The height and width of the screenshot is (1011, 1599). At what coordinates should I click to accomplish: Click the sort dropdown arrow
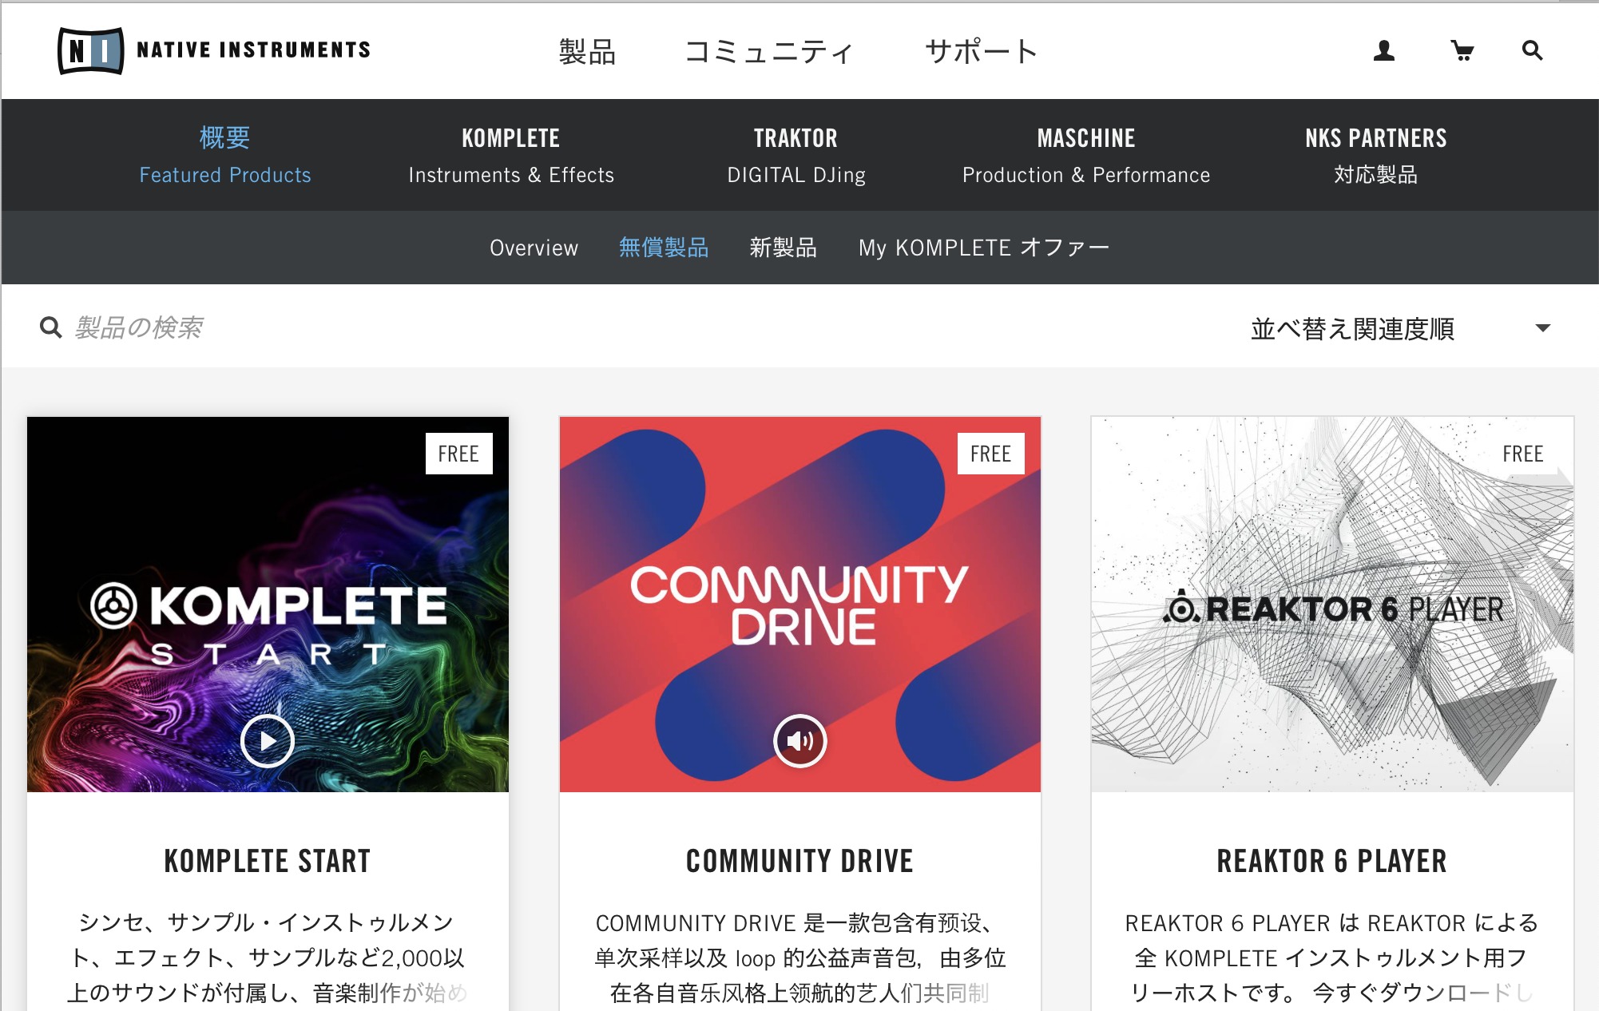point(1542,328)
